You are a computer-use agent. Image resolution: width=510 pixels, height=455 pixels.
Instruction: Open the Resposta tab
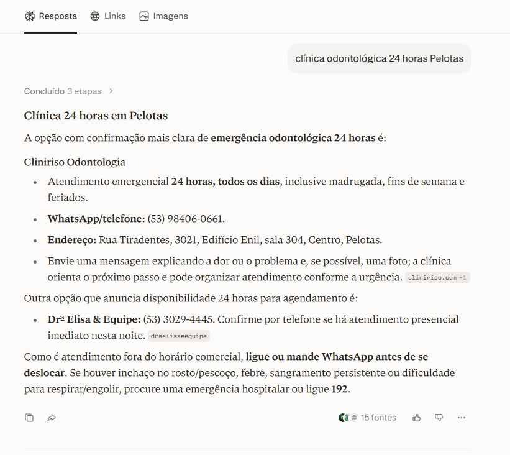pos(51,16)
